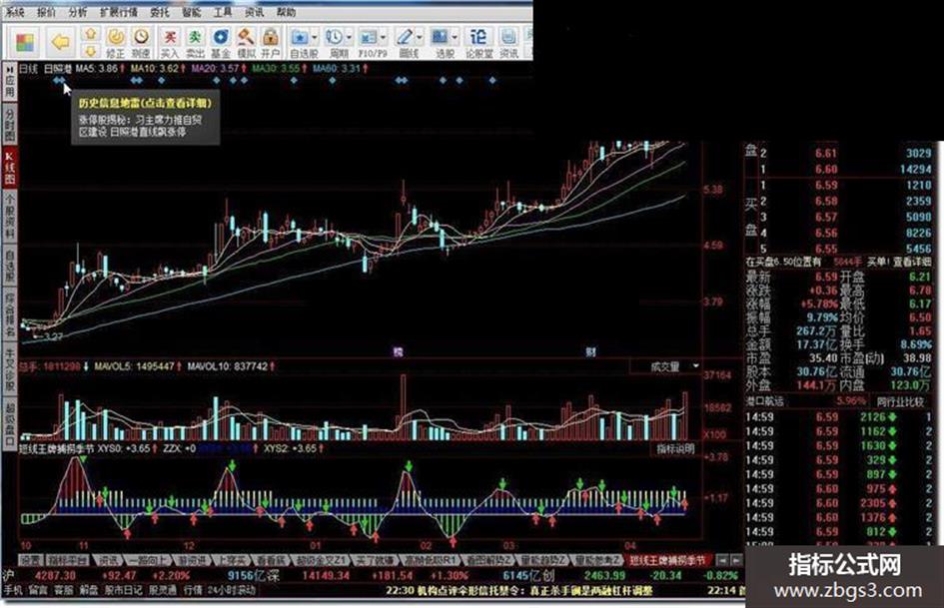Expand the 自选股 dropdown arrow
Screen dimensions: 944x608
pyautogui.click(x=315, y=37)
